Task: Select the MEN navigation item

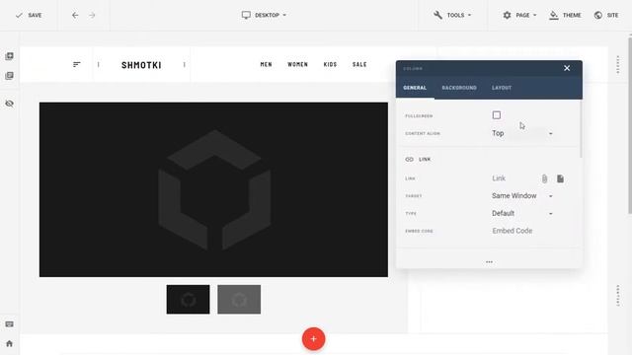Action: (266, 64)
